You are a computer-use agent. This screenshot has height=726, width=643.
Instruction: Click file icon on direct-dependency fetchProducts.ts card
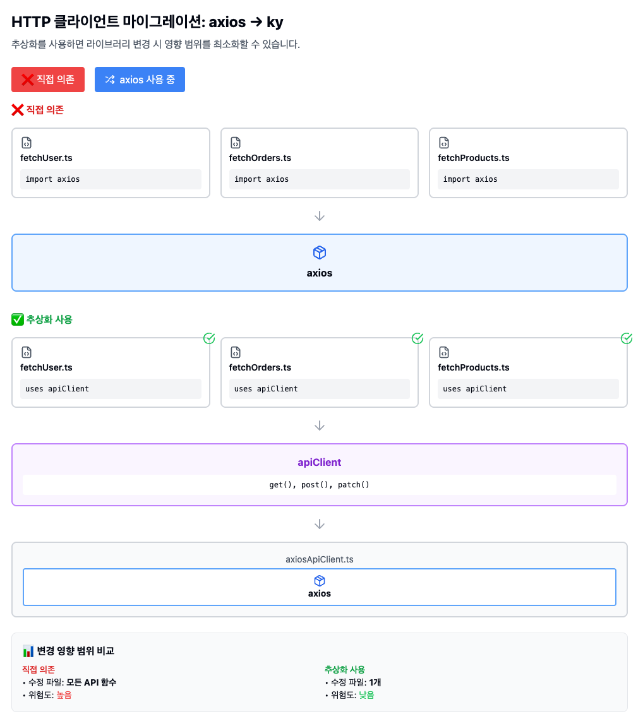pyautogui.click(x=444, y=143)
